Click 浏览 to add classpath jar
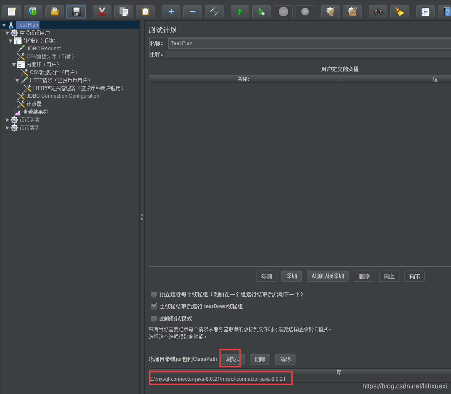451x394 pixels. (x=232, y=359)
